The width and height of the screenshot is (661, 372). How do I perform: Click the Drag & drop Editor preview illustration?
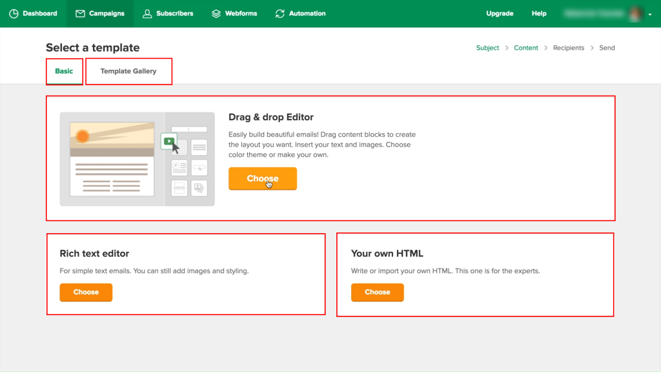coord(137,159)
